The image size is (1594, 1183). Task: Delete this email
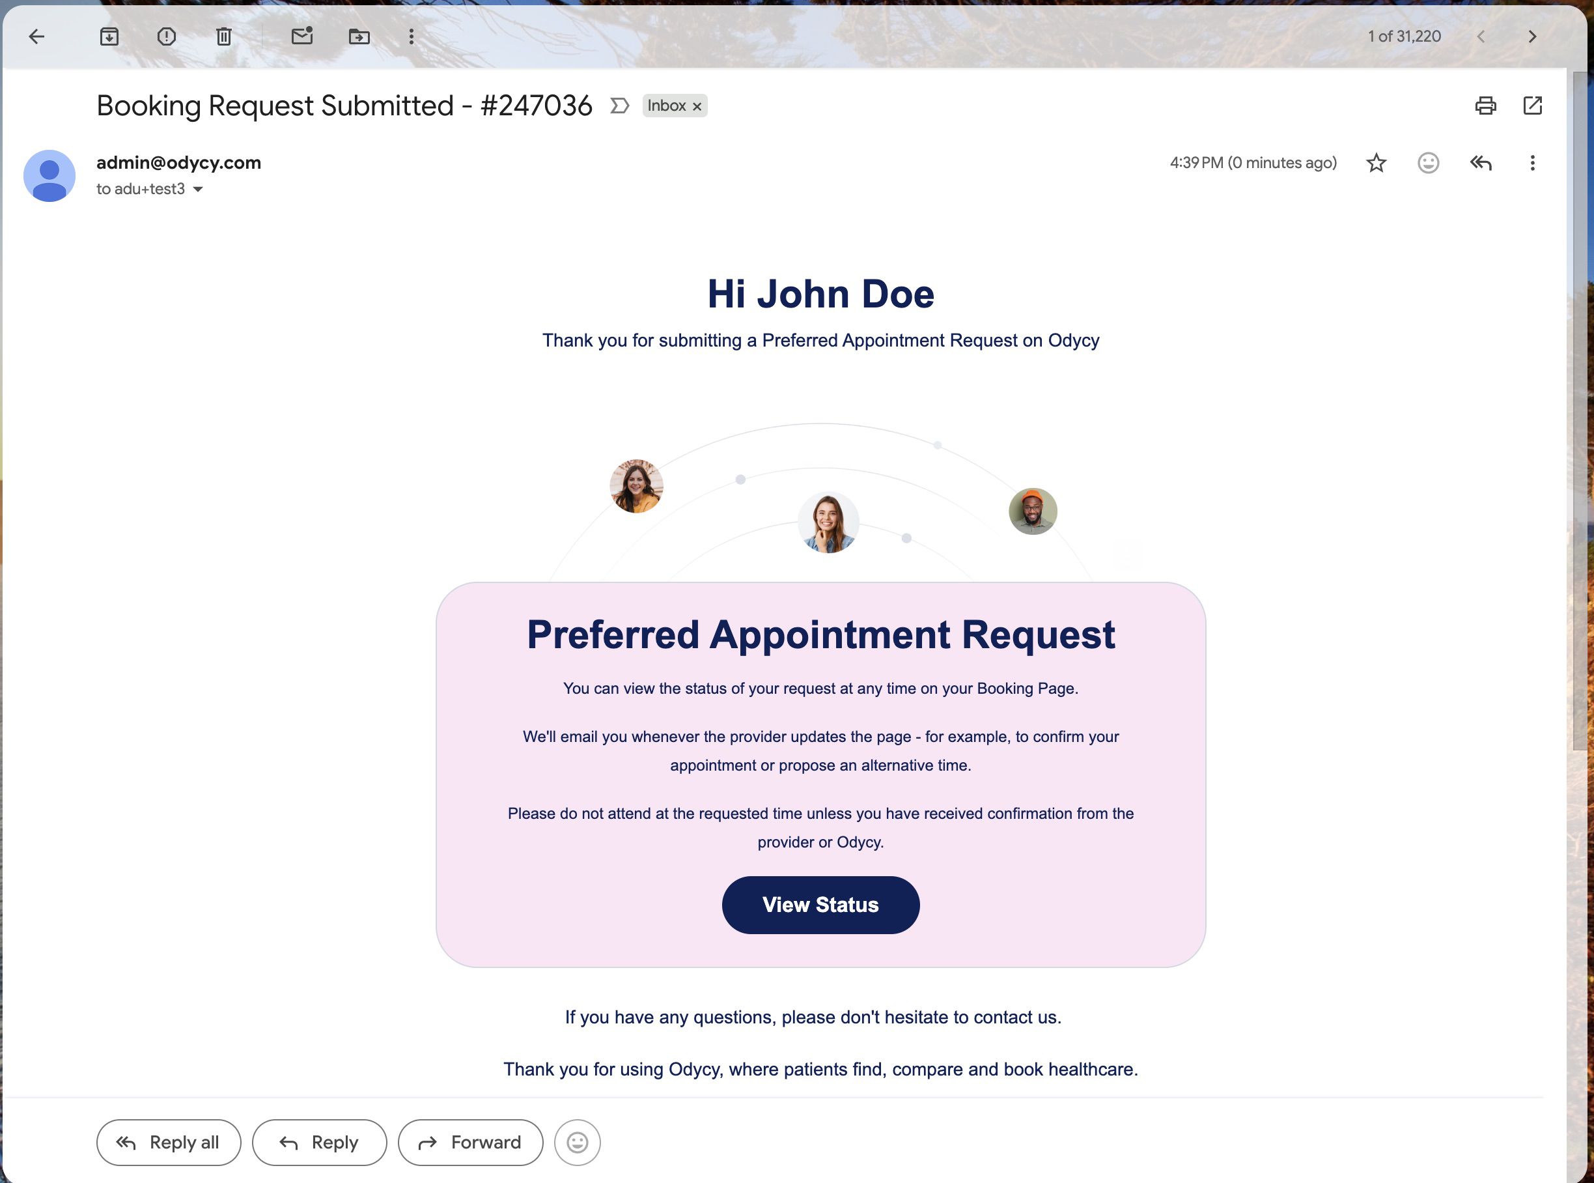pyautogui.click(x=223, y=36)
